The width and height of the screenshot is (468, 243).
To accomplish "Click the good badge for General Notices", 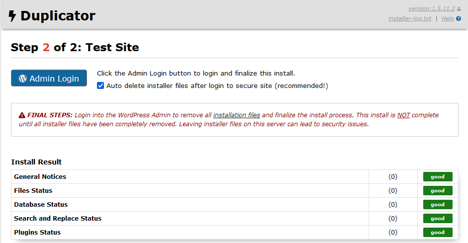I will (x=438, y=176).
